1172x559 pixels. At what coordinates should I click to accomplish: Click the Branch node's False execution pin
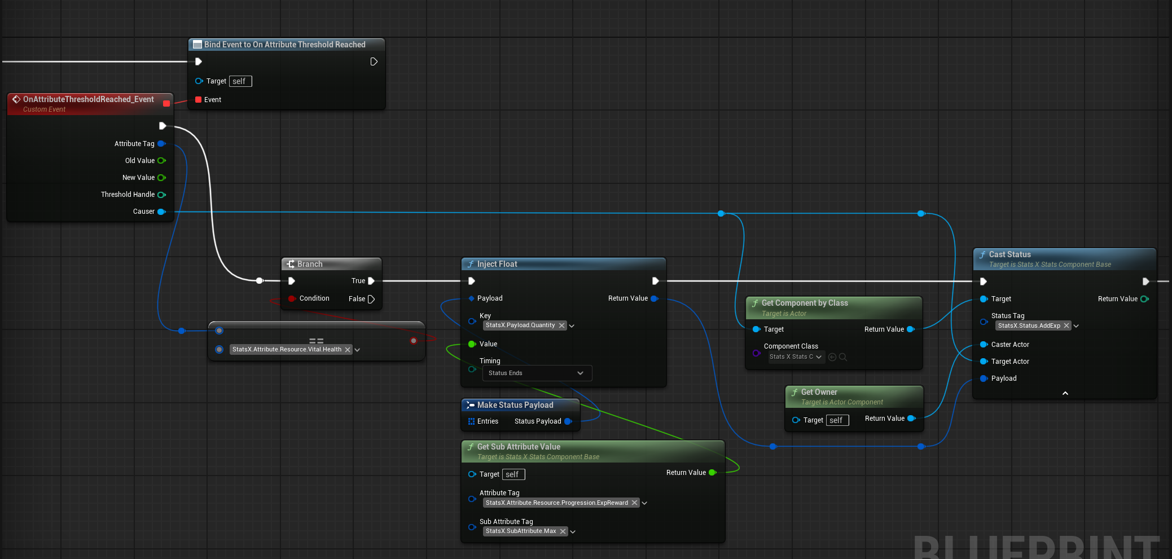[371, 299]
